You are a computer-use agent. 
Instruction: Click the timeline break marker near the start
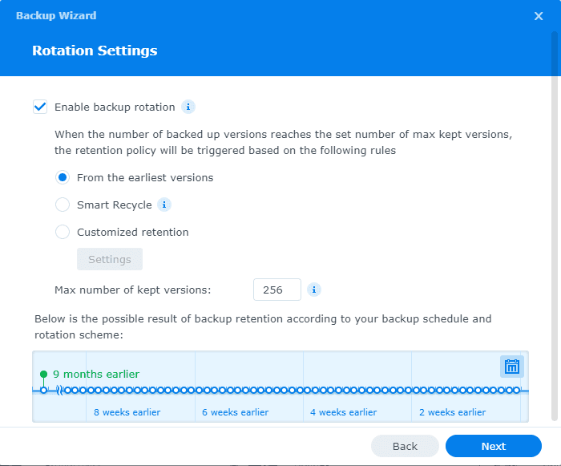coord(59,391)
